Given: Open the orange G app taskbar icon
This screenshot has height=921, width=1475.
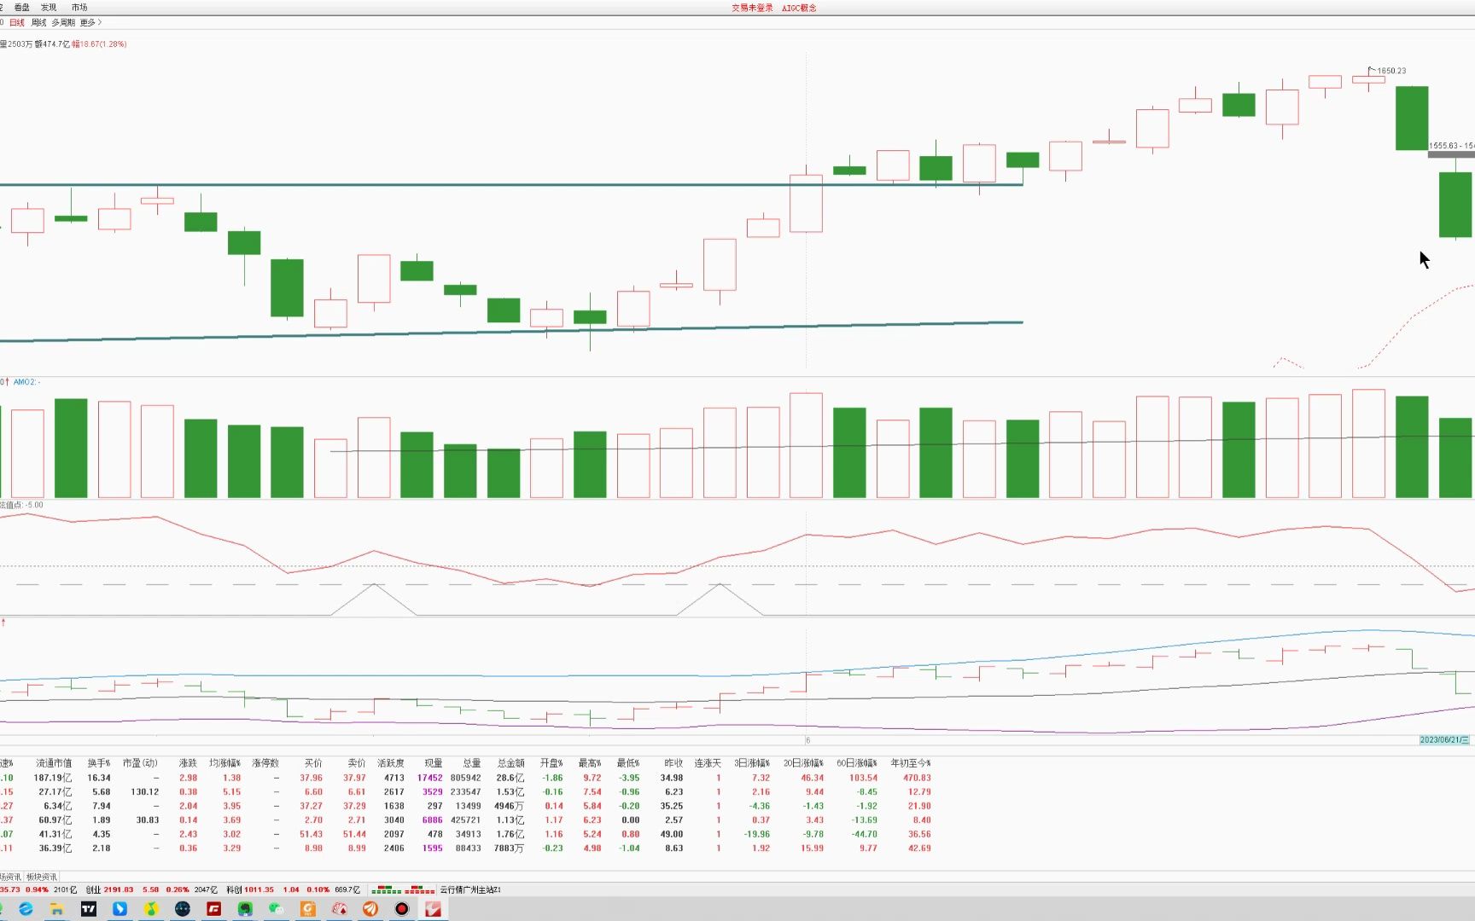Looking at the screenshot, I should click(308, 909).
